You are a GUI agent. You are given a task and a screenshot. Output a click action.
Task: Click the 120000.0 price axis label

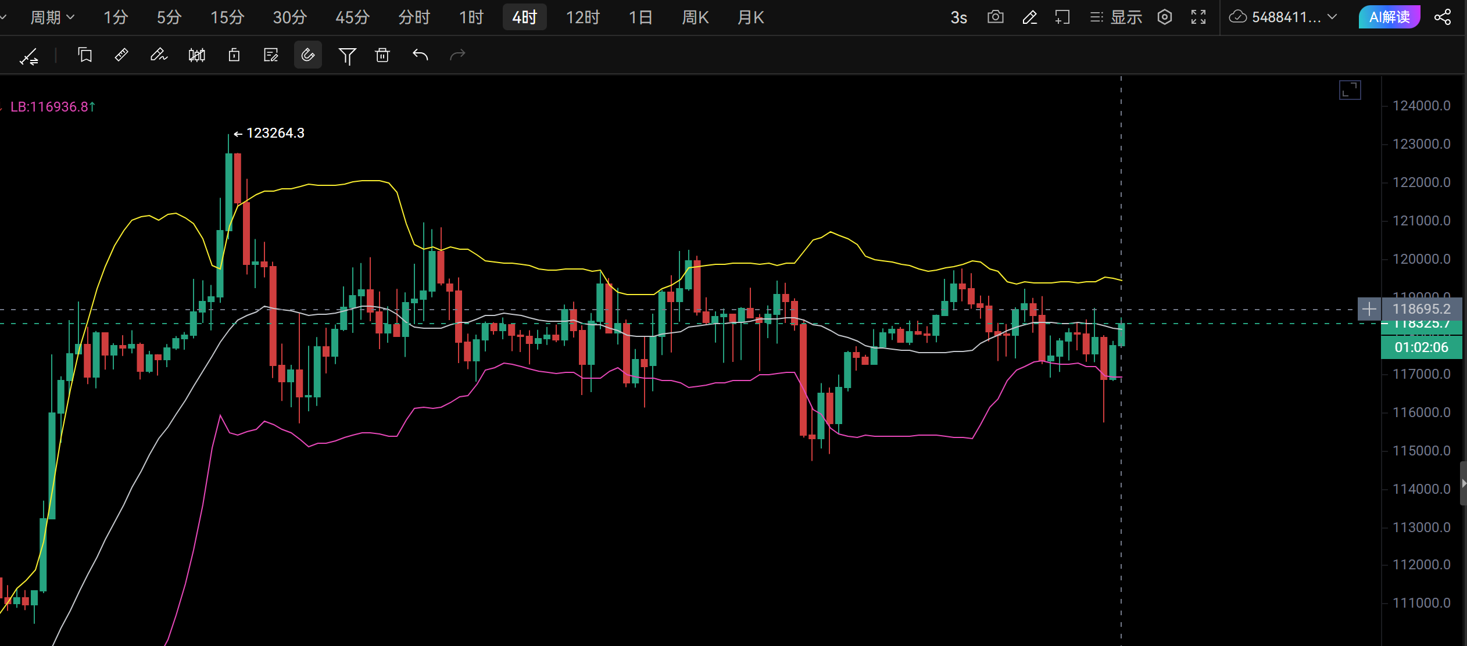tap(1421, 259)
